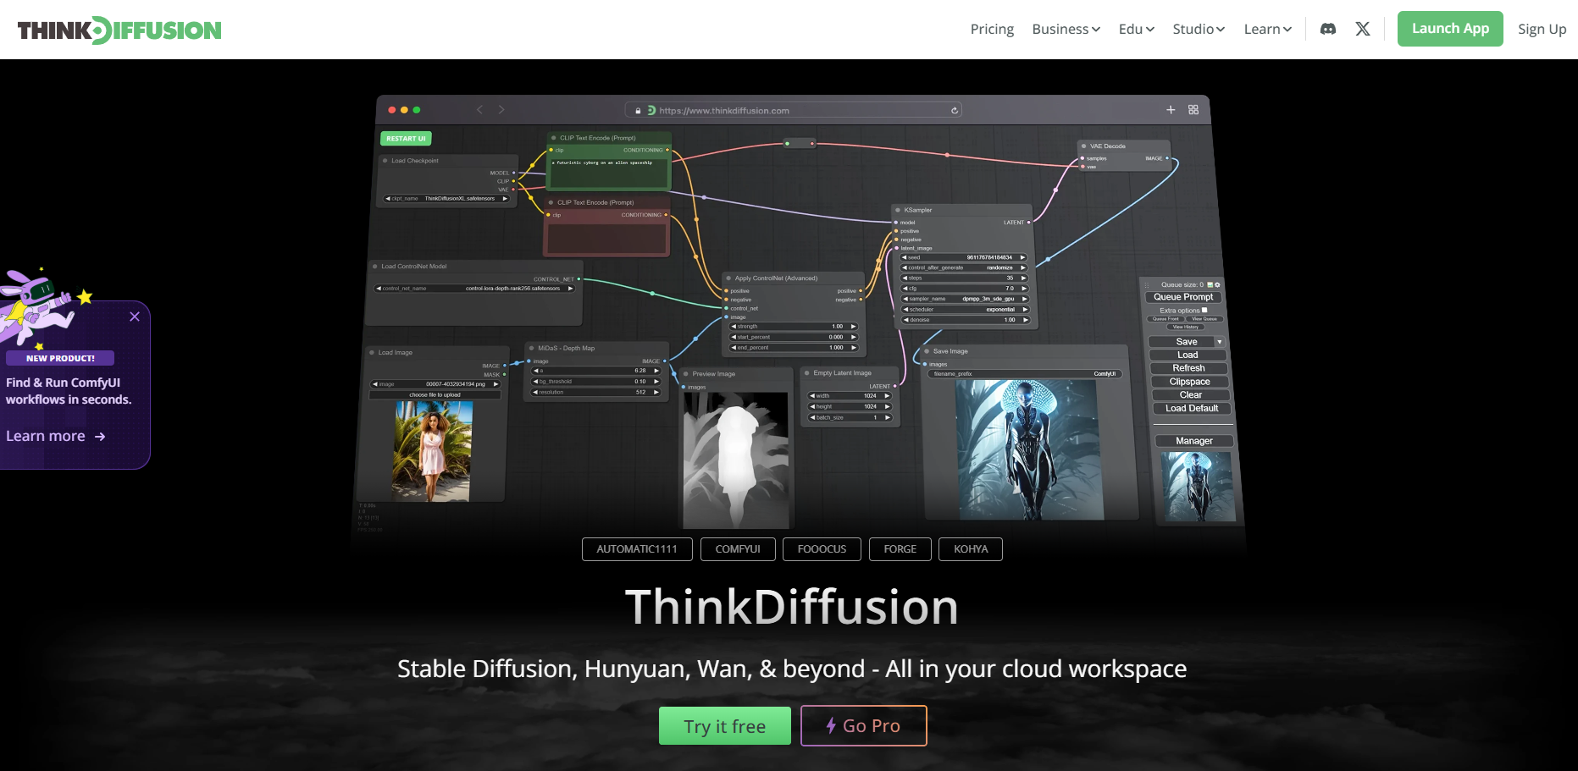
Task: Click the KSampler cfg value slider
Action: (965, 289)
